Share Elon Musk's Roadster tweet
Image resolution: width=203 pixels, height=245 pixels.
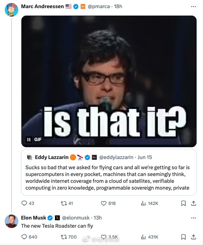(193, 237)
